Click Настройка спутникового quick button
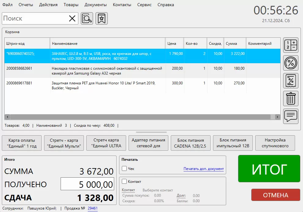This screenshot has height=212, width=303. tap(275, 143)
